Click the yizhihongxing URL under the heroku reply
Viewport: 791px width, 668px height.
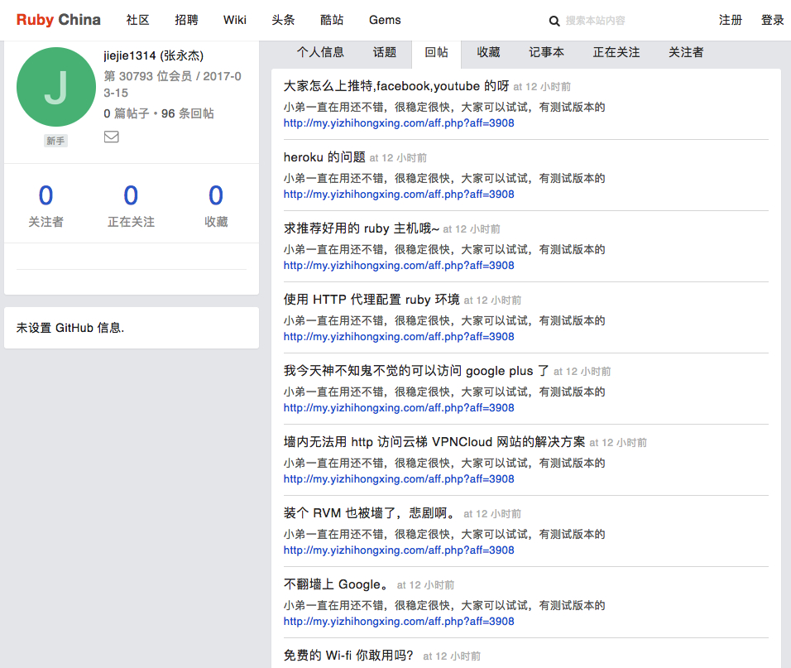[399, 195]
